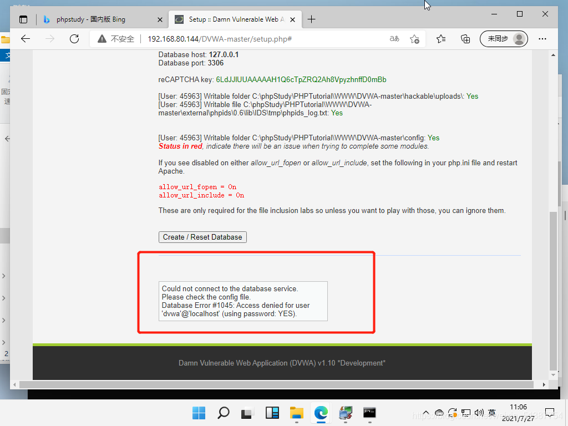Open the tab actions menu icon in Edge
Image resolution: width=568 pixels, height=426 pixels.
(23, 19)
